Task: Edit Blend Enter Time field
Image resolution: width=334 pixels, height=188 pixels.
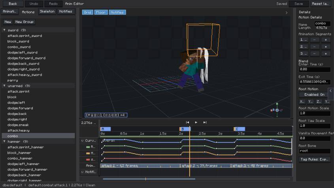Action: point(315,69)
